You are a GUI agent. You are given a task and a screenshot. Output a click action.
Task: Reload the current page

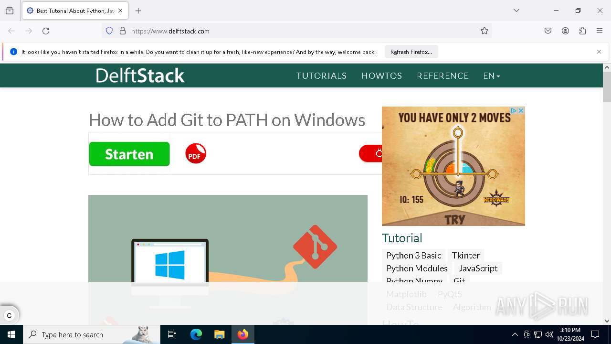click(46, 31)
